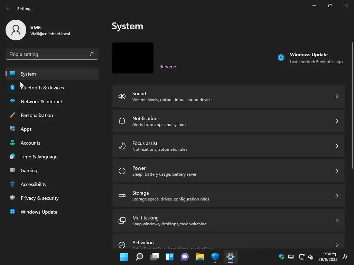Image resolution: width=354 pixels, height=265 pixels.
Task: Click the Windows Update sync icon at top
Action: [x=281, y=58]
